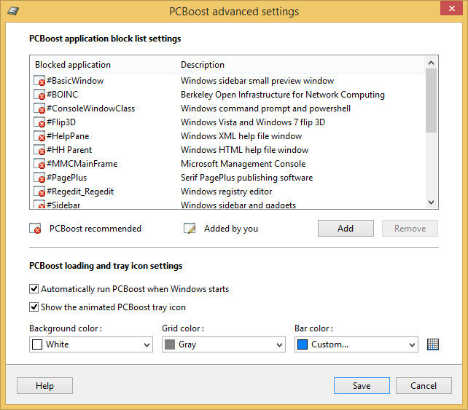Screen dimensions: 468x410
Task: Click the blue Custom bar color swatch
Action: click(303, 344)
